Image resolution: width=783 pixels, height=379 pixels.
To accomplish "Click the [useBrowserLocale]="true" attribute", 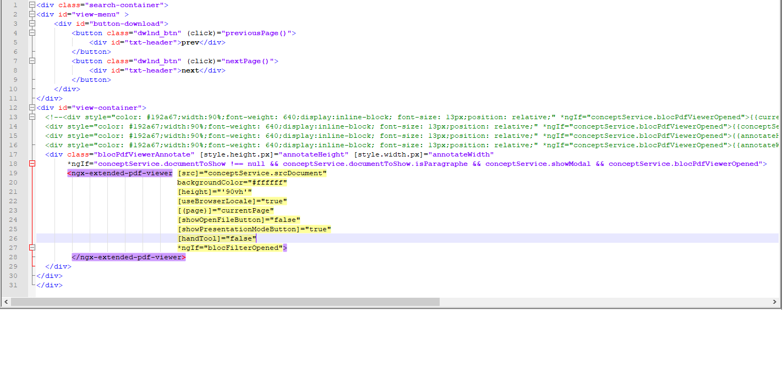I will (232, 201).
